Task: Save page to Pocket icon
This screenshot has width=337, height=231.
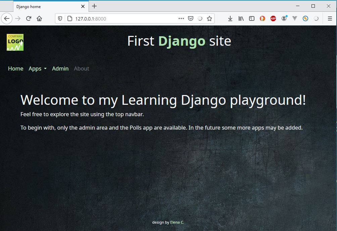Action: (191, 18)
